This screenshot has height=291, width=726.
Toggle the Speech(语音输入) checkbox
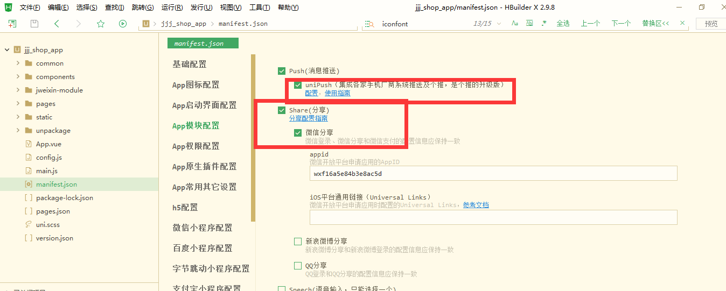281,289
